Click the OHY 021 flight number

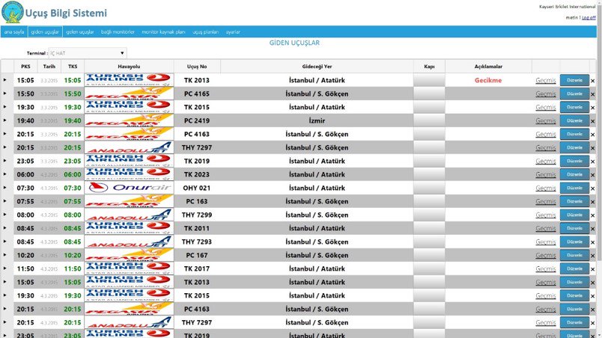[x=197, y=188]
